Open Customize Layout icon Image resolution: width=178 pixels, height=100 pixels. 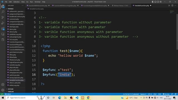pos(160,2)
